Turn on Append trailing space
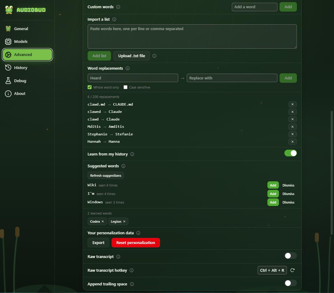Viewport: 334px width, 293px height. (x=291, y=283)
